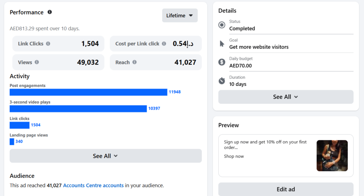
Task: Click info icon beside Reach metric
Action: coord(134,62)
